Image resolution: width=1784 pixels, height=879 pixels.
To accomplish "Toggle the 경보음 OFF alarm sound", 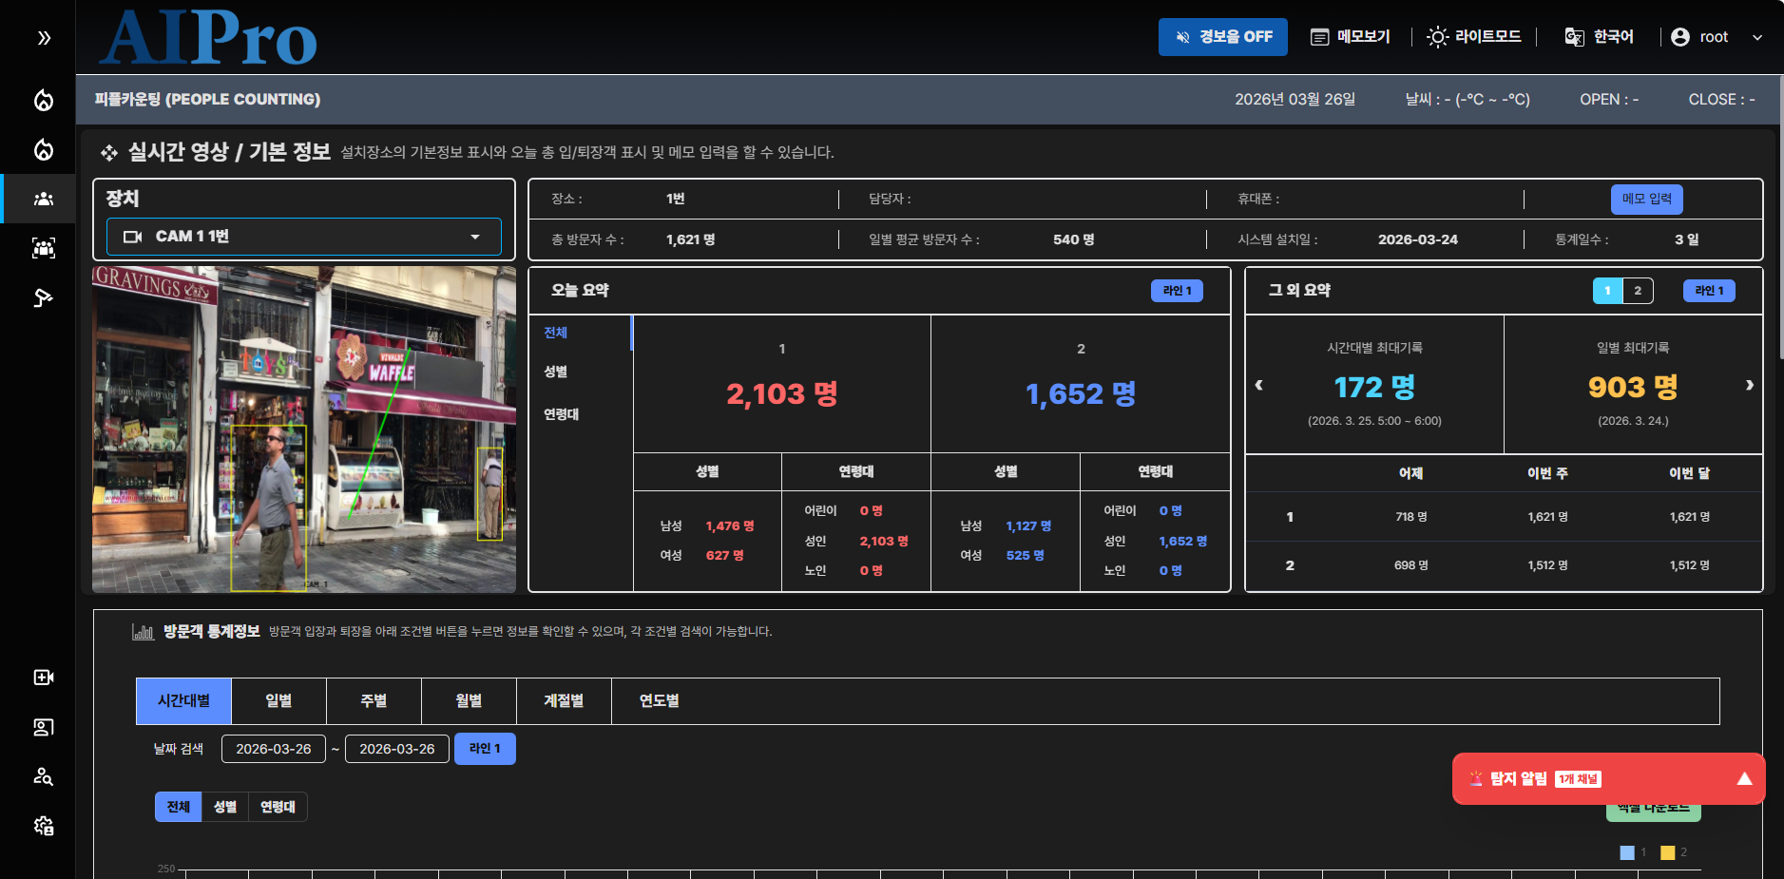I will pos(1222,36).
